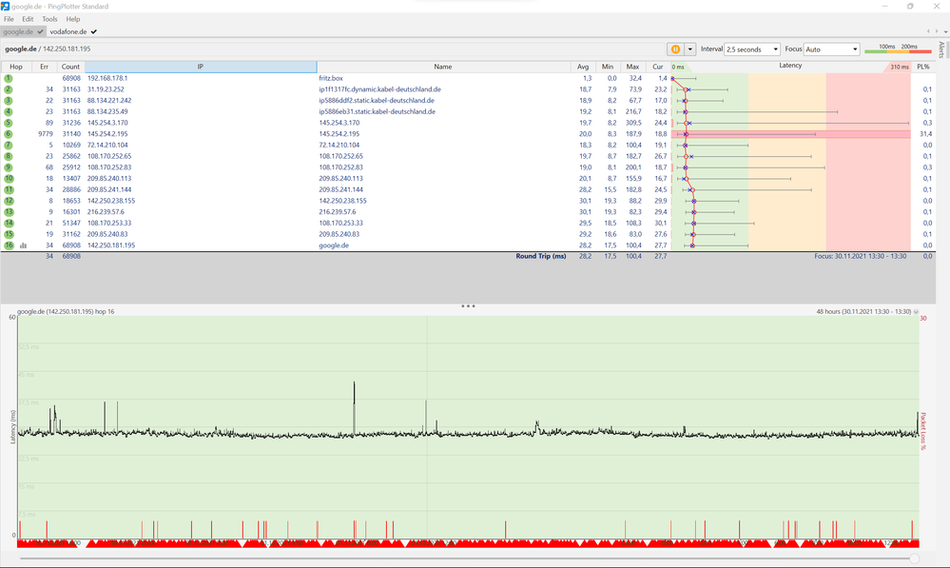Click the Latency graph column header
This screenshot has height=568, width=950.
(790, 66)
